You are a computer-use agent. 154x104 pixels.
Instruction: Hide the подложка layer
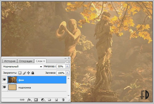click(5, 87)
